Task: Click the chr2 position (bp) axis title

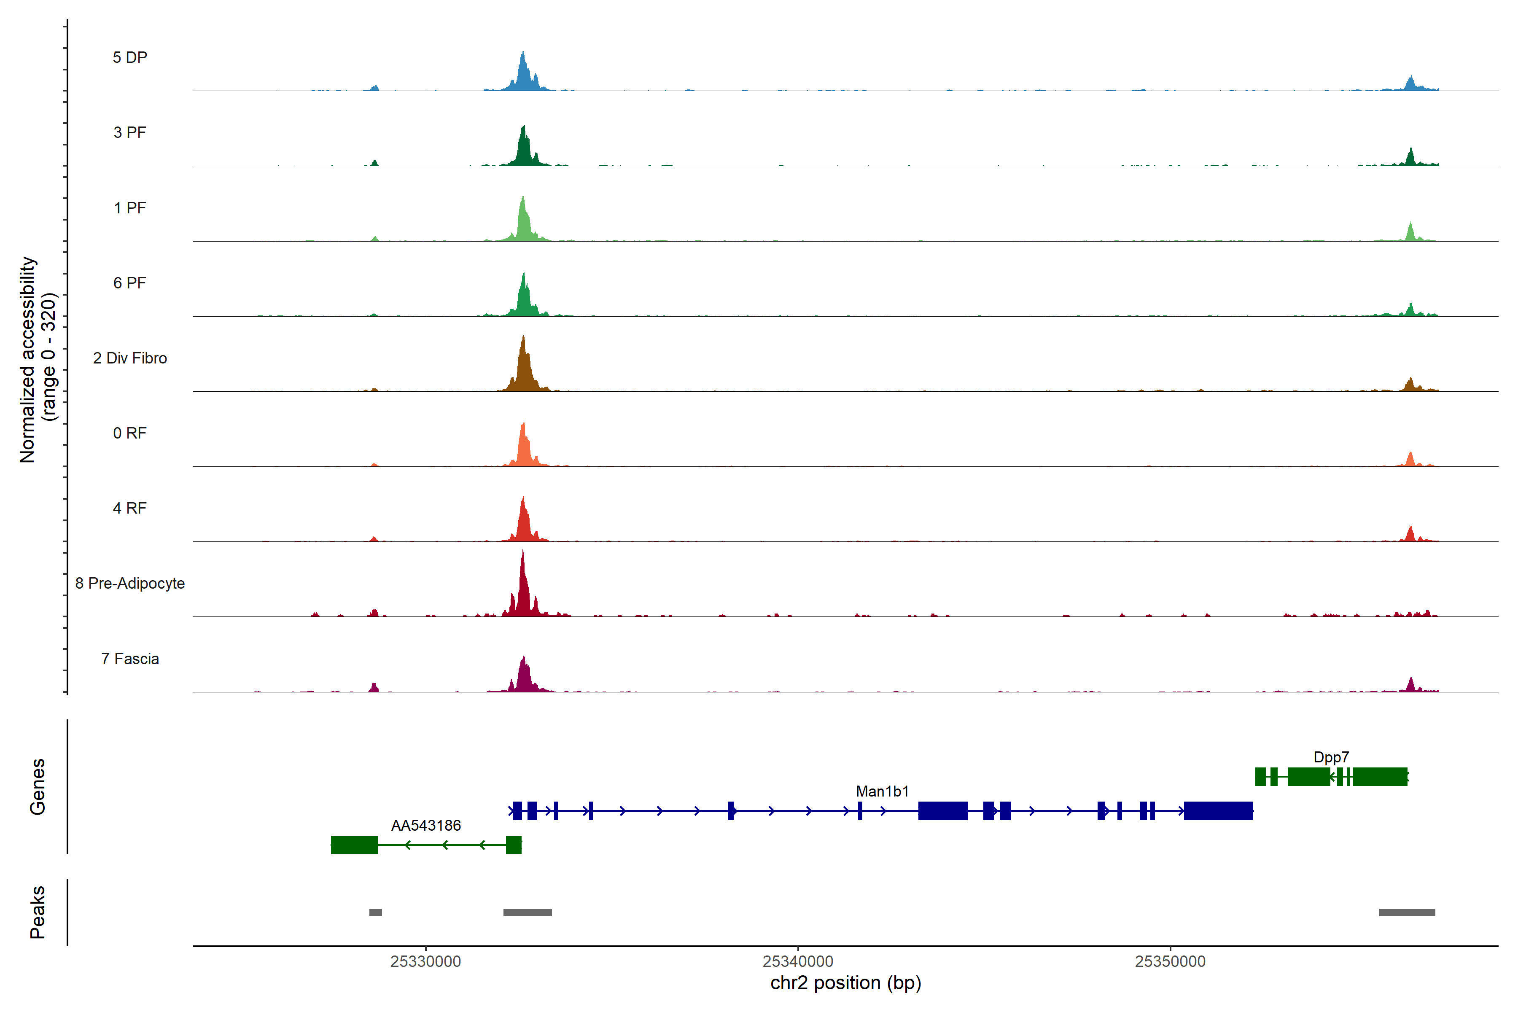Action: (845, 983)
